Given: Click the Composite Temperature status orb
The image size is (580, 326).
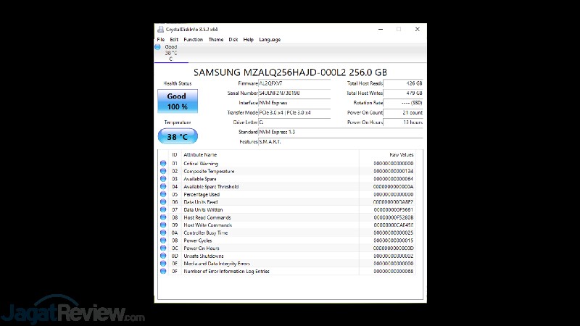Looking at the screenshot, I should (163, 171).
